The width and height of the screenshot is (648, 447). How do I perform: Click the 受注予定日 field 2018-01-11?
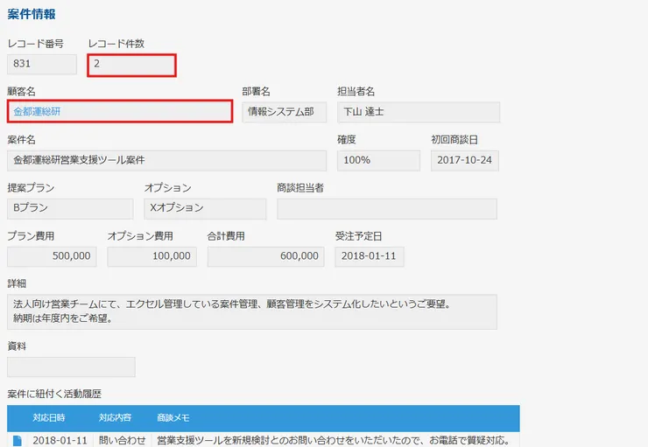point(369,256)
